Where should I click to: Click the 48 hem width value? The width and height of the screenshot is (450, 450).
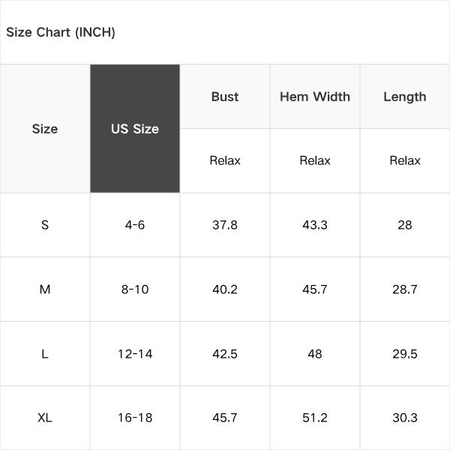pos(315,353)
